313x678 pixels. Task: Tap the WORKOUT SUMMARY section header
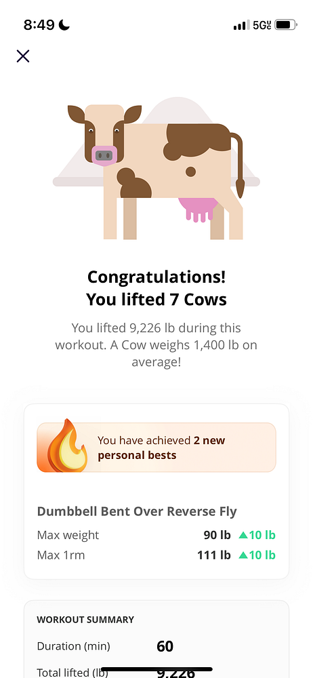(x=85, y=620)
